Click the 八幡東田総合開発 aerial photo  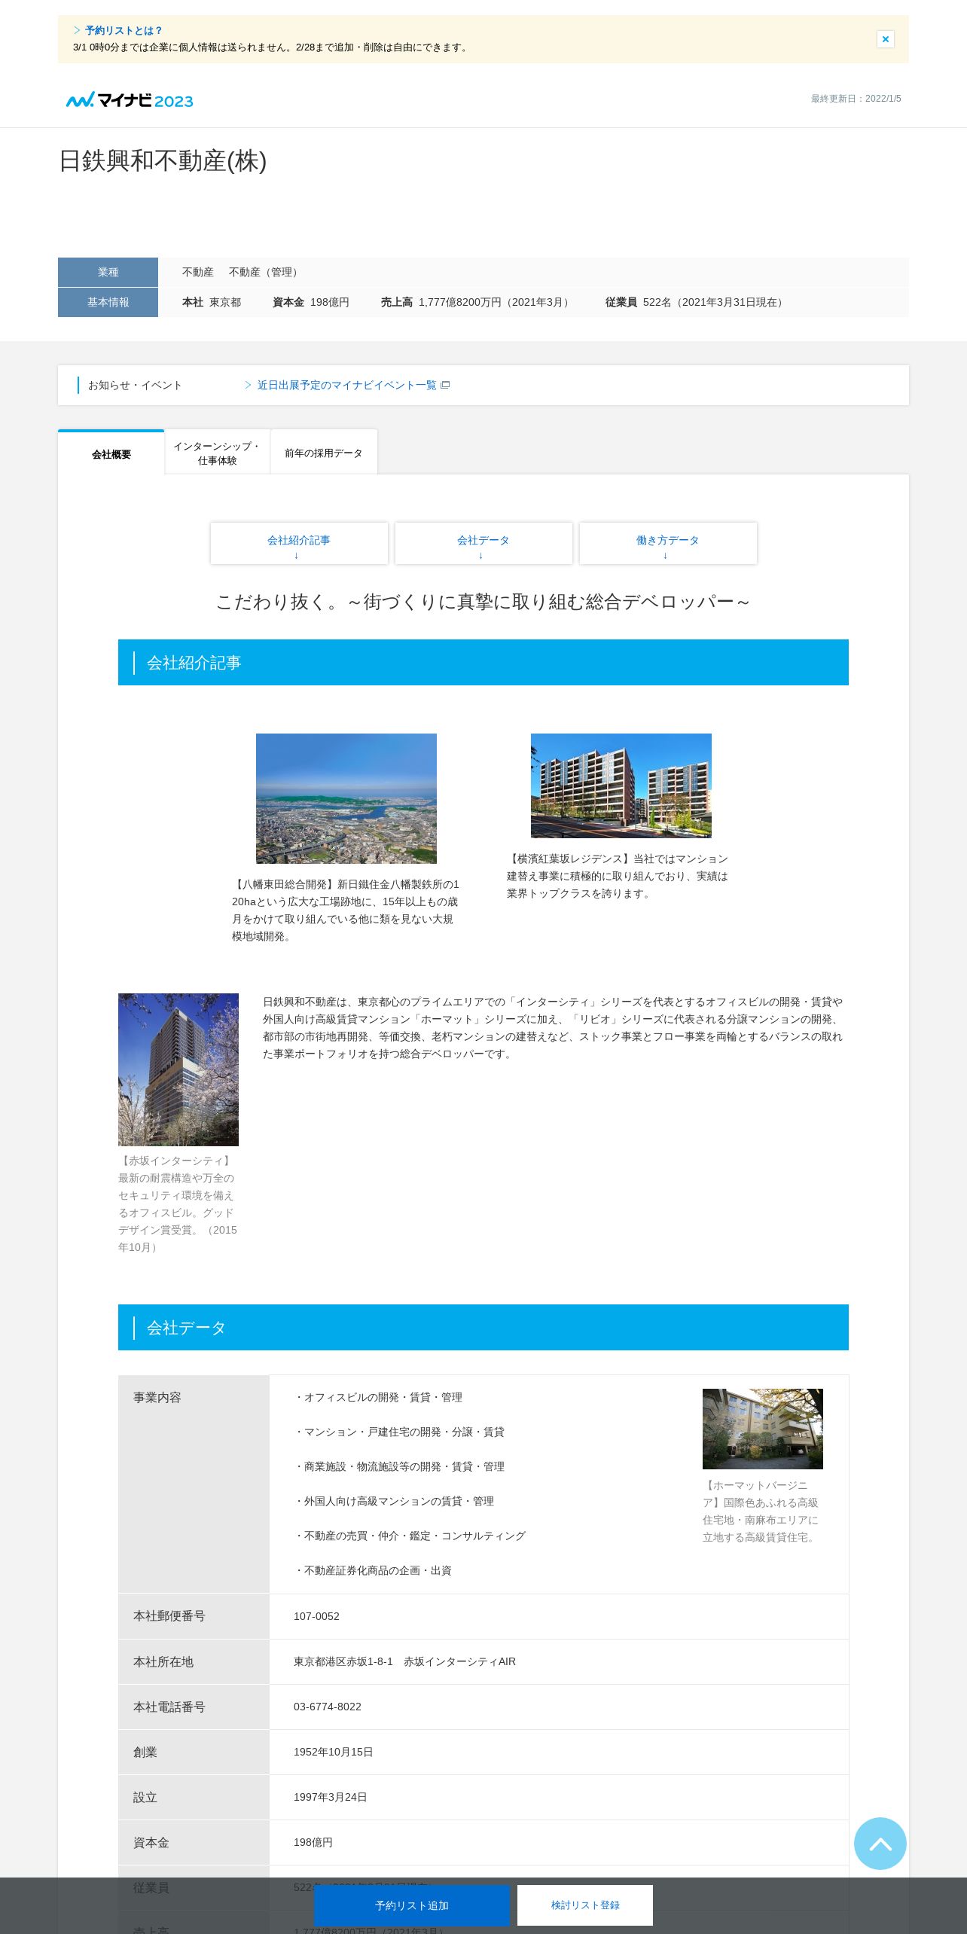pyautogui.click(x=346, y=798)
